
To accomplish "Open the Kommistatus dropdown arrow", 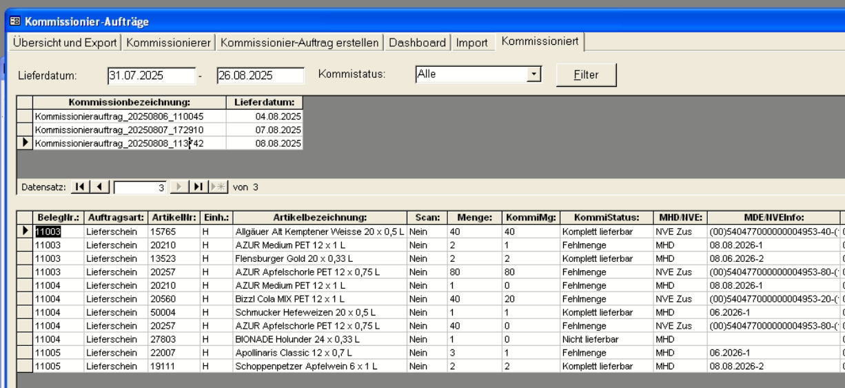I will point(533,74).
